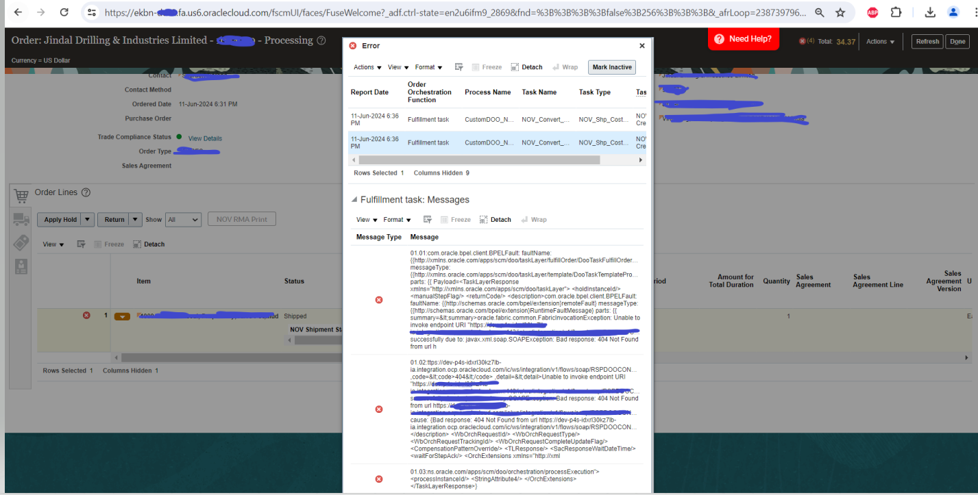The image size is (978, 495).
Task: Toggle Wrap in the Fulfillment task Messages toolbar
Action: pyautogui.click(x=534, y=220)
